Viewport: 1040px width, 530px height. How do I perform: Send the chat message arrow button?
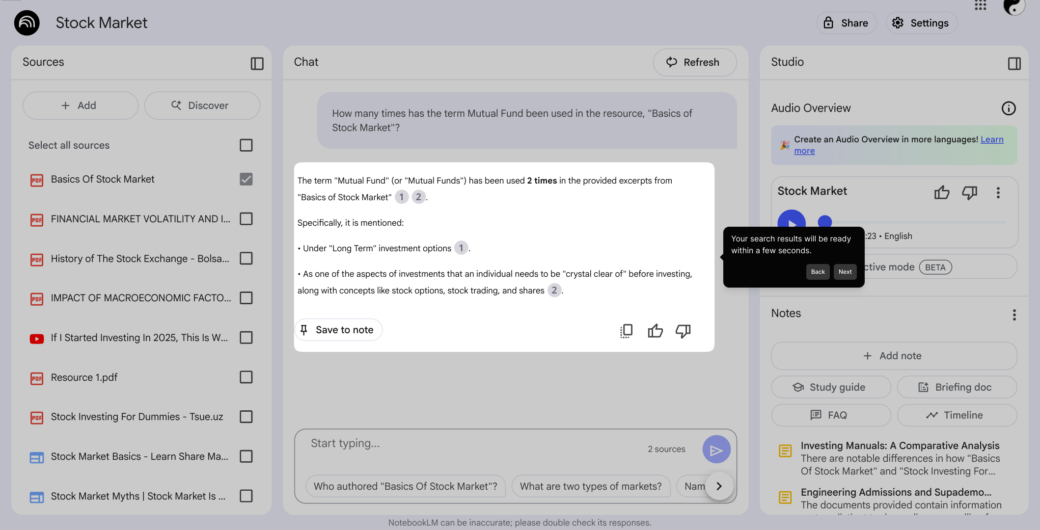tap(716, 450)
